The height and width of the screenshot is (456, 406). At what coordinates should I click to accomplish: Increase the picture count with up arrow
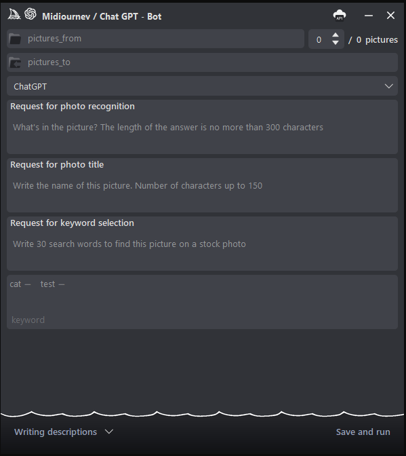336,35
